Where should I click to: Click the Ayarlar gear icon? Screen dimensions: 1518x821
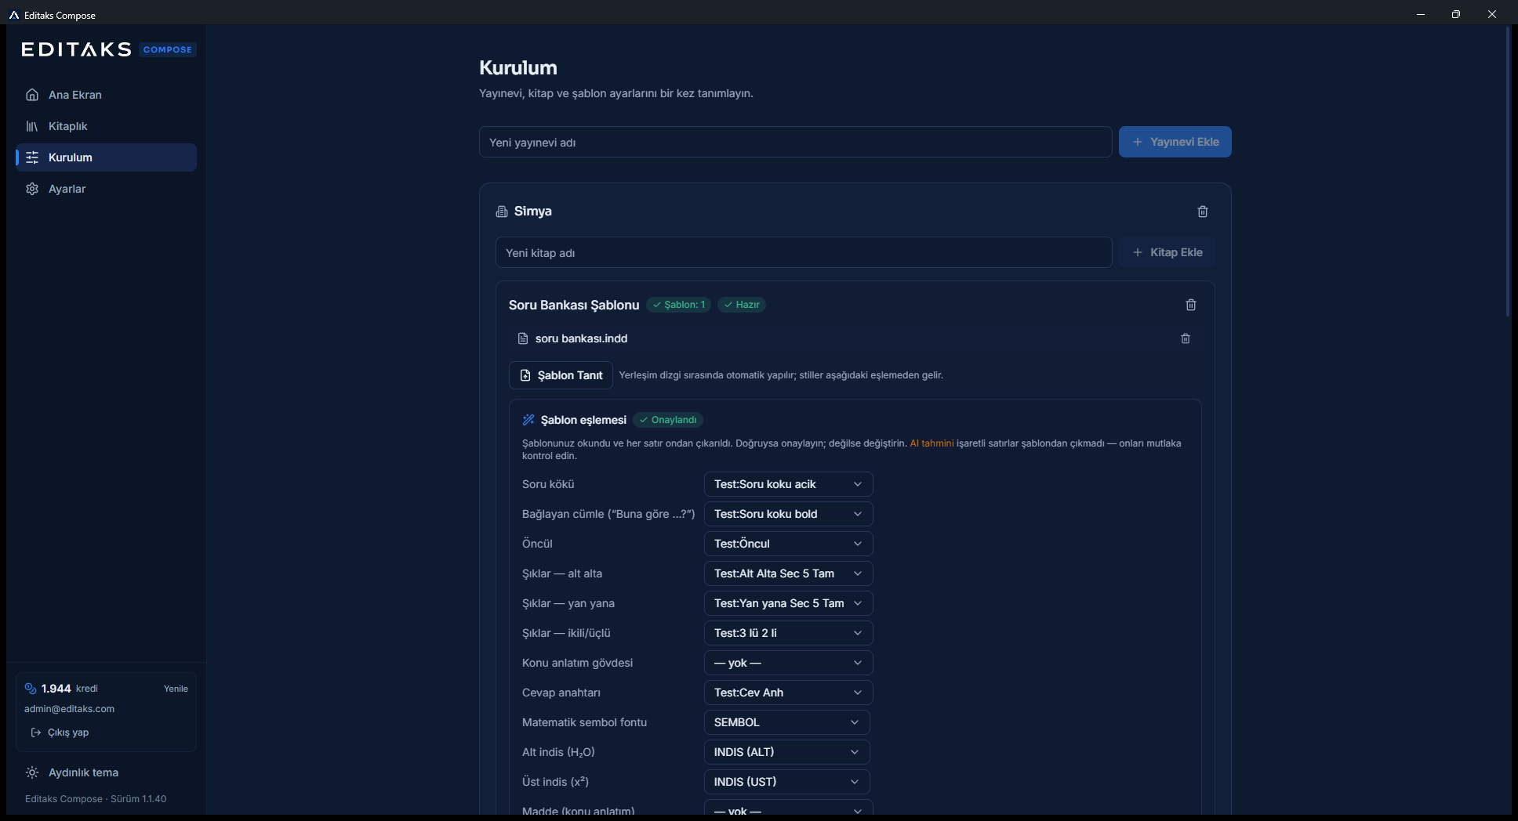pos(32,189)
